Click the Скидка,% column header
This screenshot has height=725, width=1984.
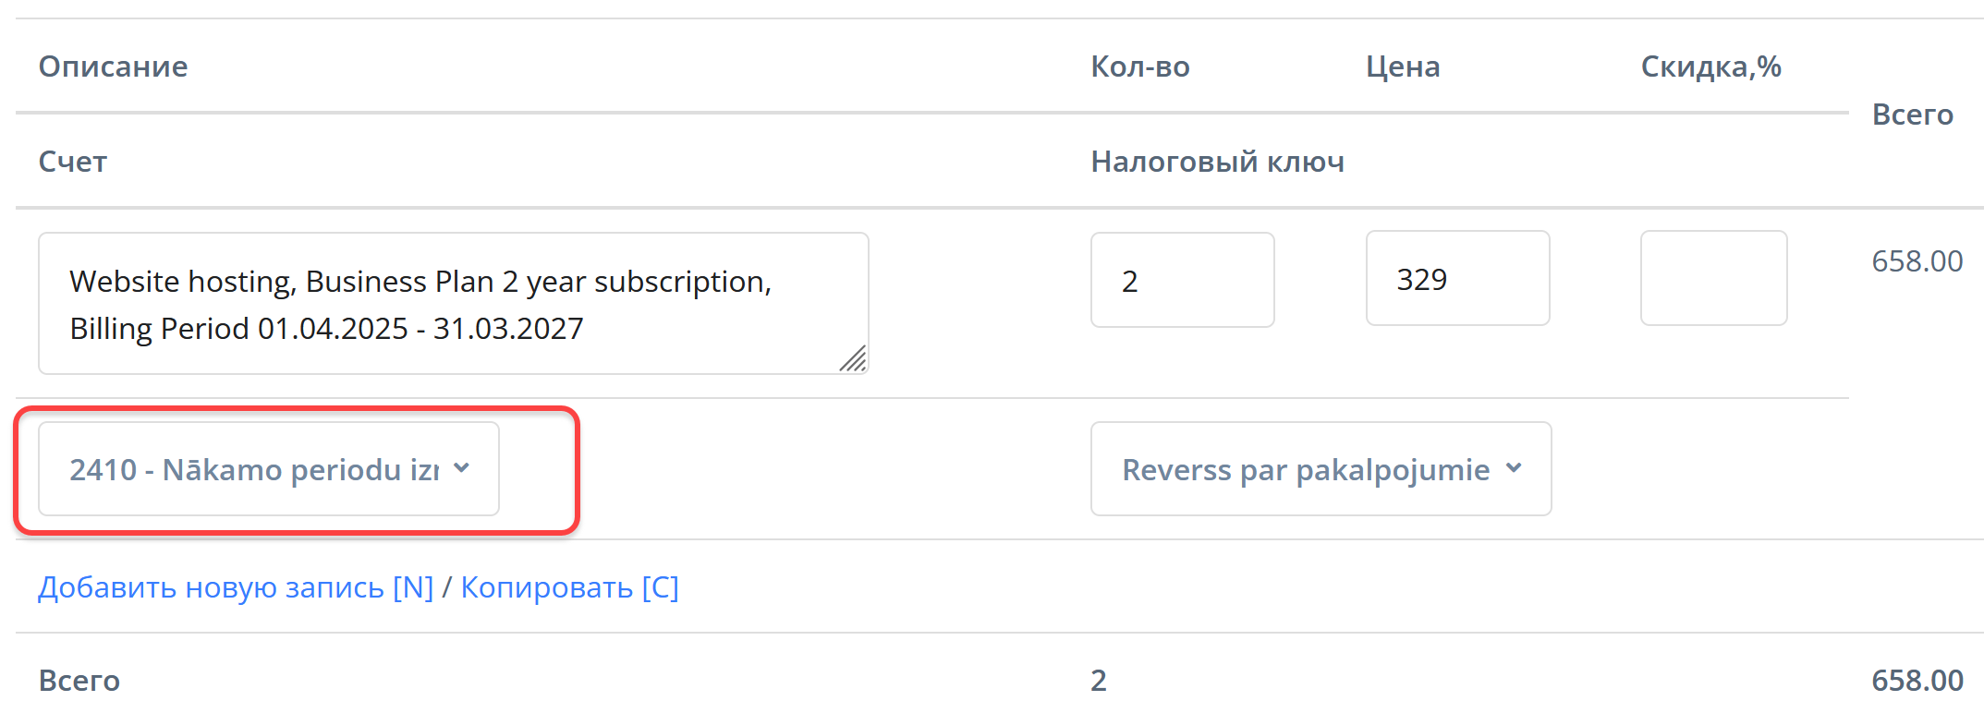click(1710, 66)
